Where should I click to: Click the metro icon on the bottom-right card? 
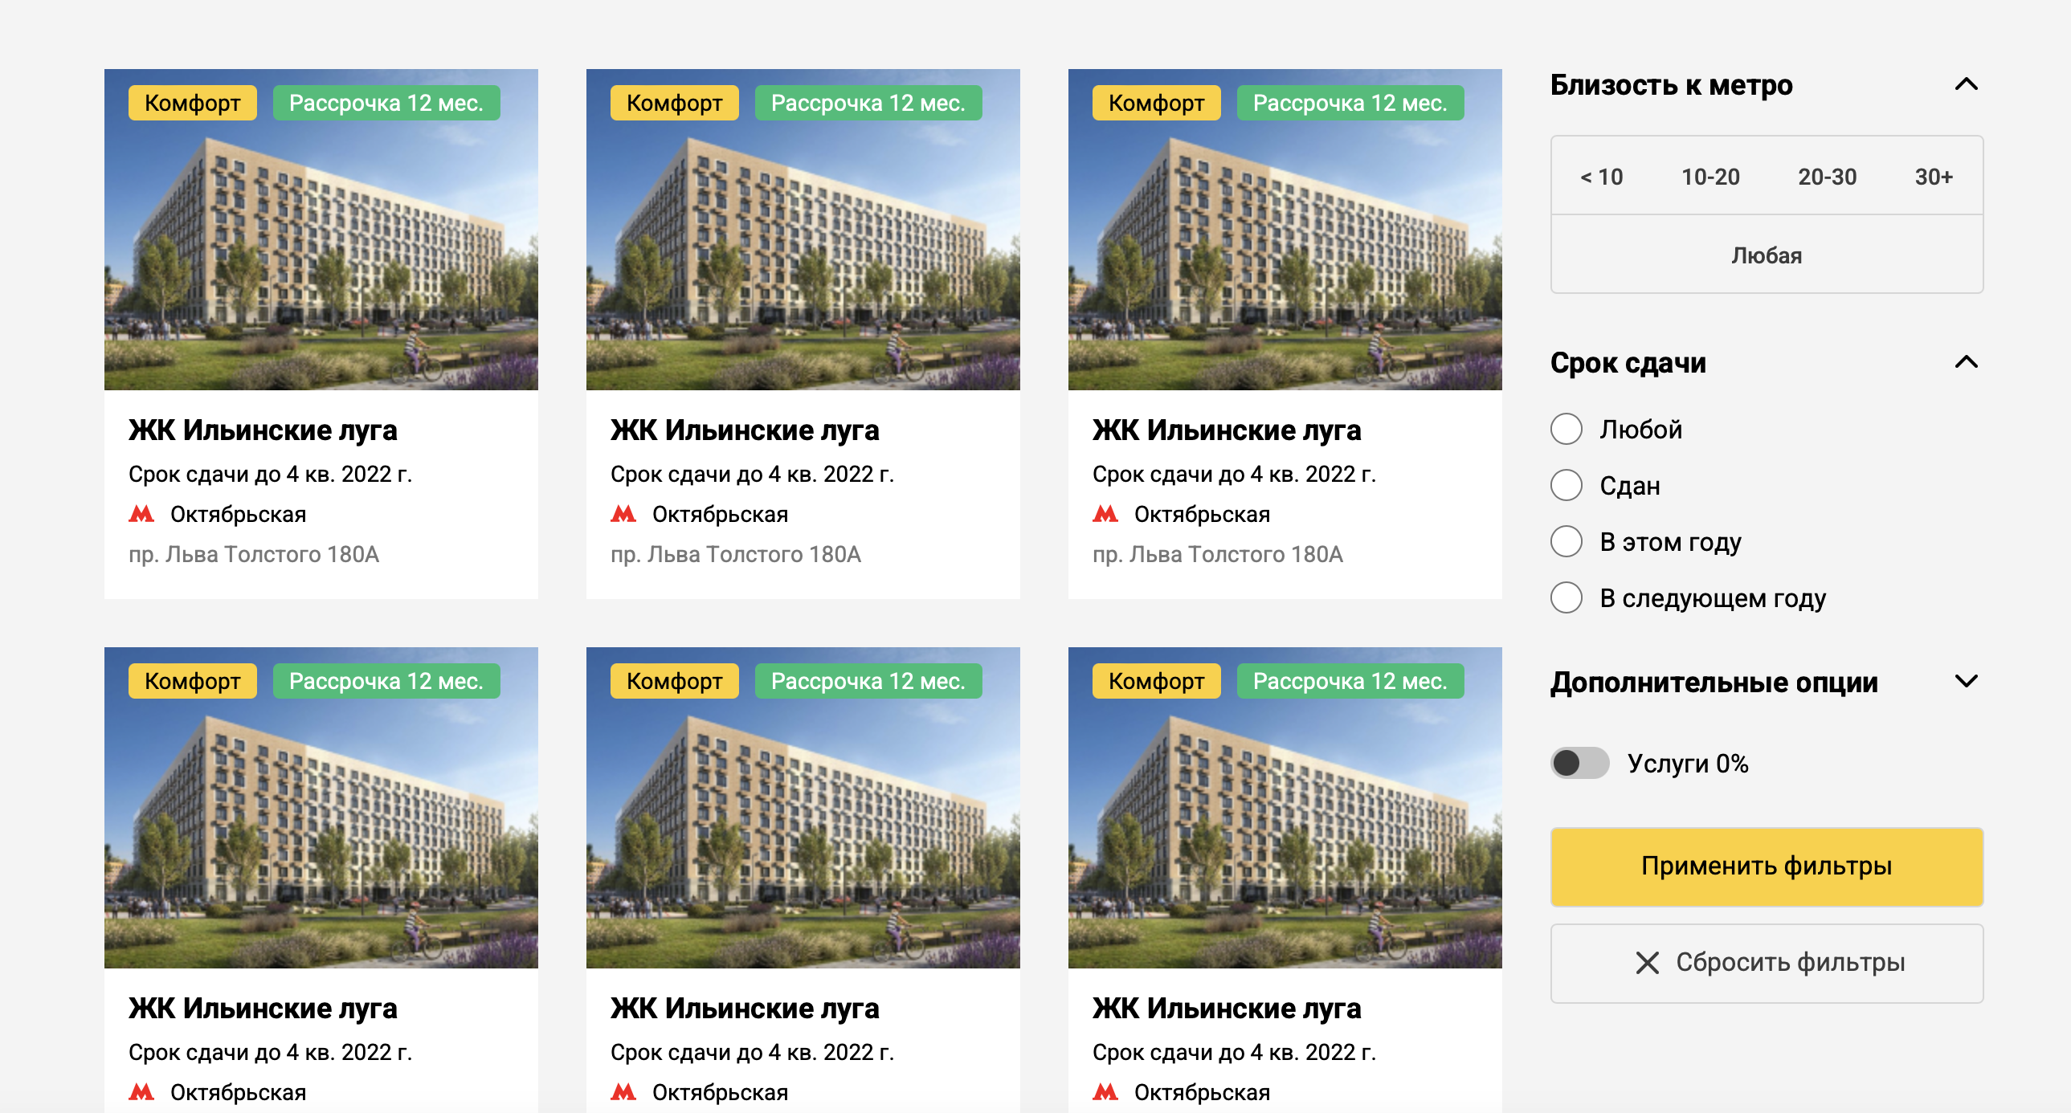pyautogui.click(x=1105, y=1091)
